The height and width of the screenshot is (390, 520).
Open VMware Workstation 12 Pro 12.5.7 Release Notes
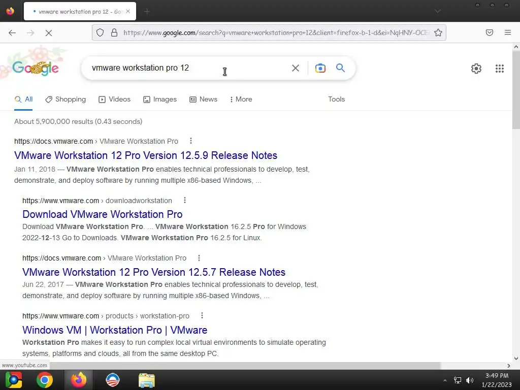(153, 272)
